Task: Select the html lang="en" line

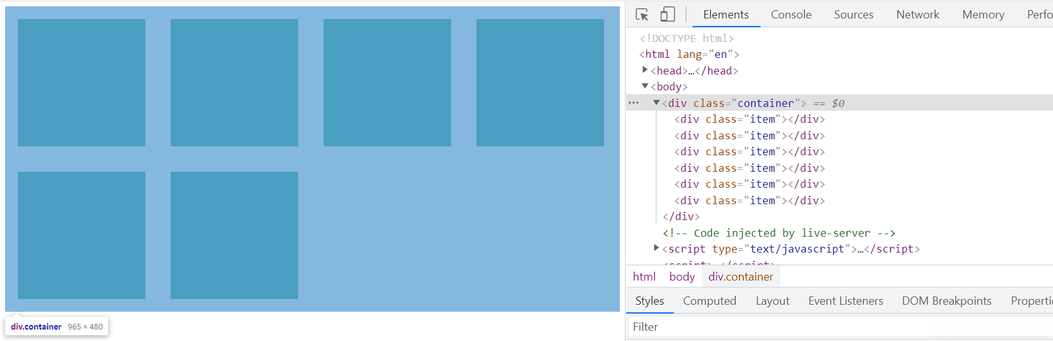Action: pos(689,54)
